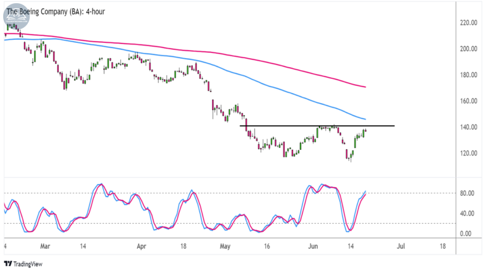Click the pink moving average line end
The height and width of the screenshot is (273, 486).
coord(365,87)
